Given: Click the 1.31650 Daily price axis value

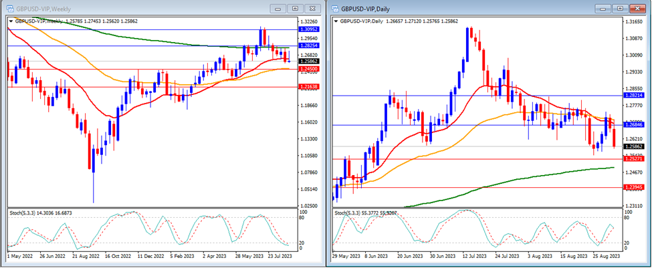Looking at the screenshot, I should pyautogui.click(x=634, y=21).
